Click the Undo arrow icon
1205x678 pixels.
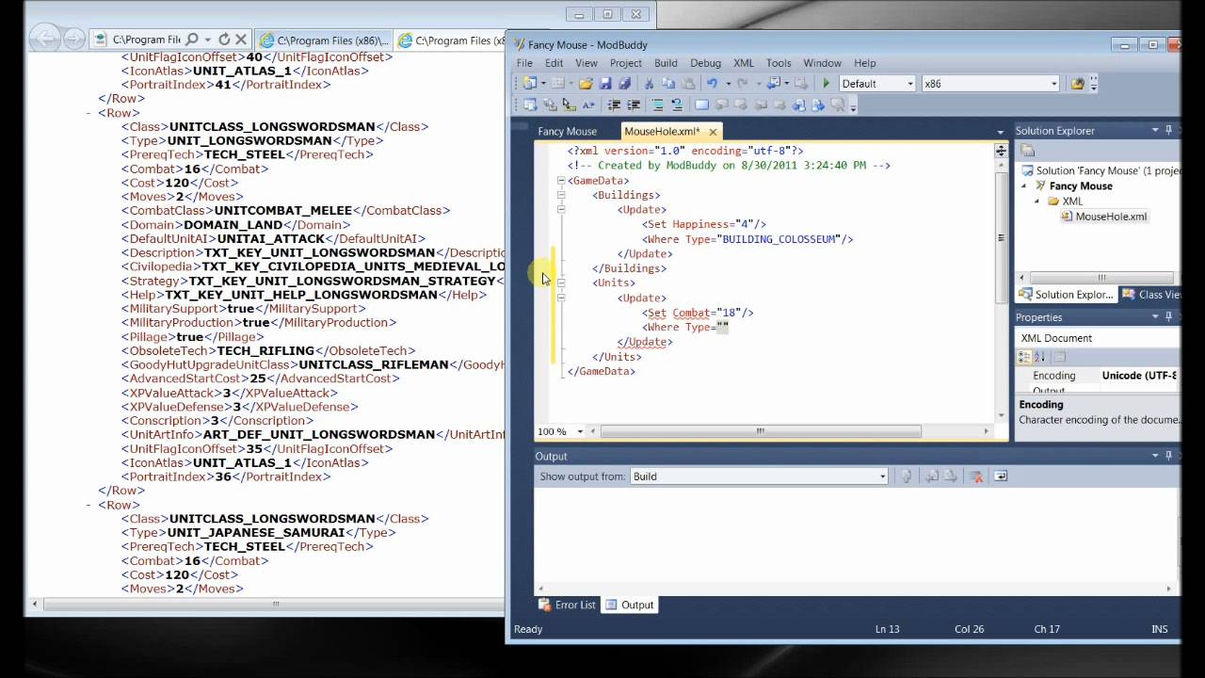tap(713, 84)
